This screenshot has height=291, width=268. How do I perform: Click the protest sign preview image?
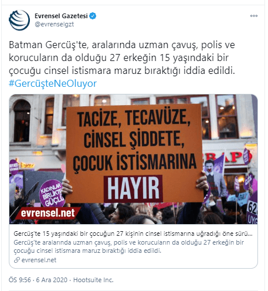click(133, 159)
